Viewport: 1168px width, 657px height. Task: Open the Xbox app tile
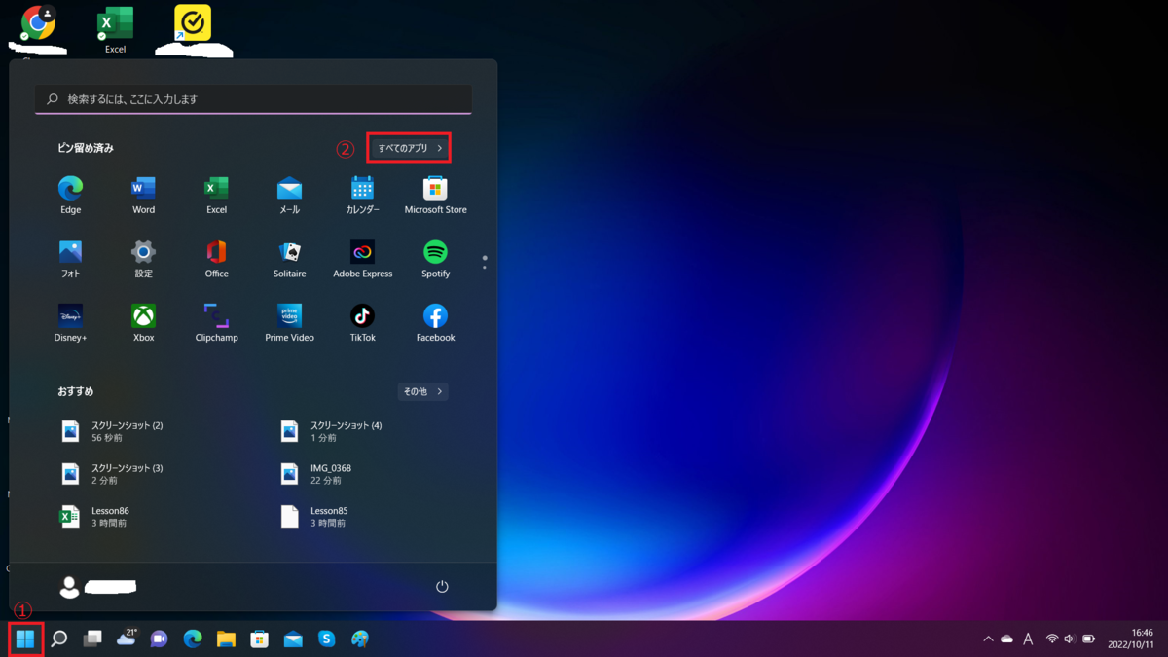tap(143, 323)
